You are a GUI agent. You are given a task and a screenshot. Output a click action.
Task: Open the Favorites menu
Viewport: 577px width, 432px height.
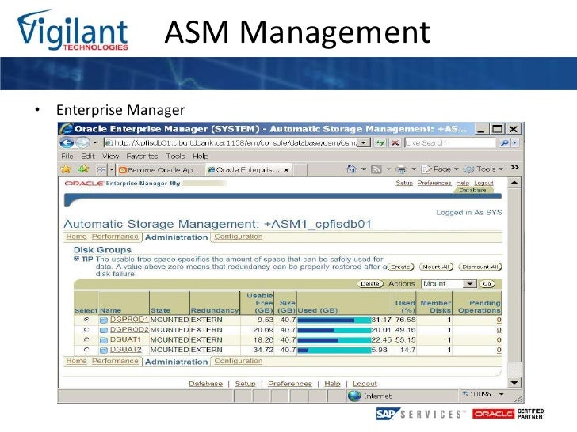(x=142, y=157)
